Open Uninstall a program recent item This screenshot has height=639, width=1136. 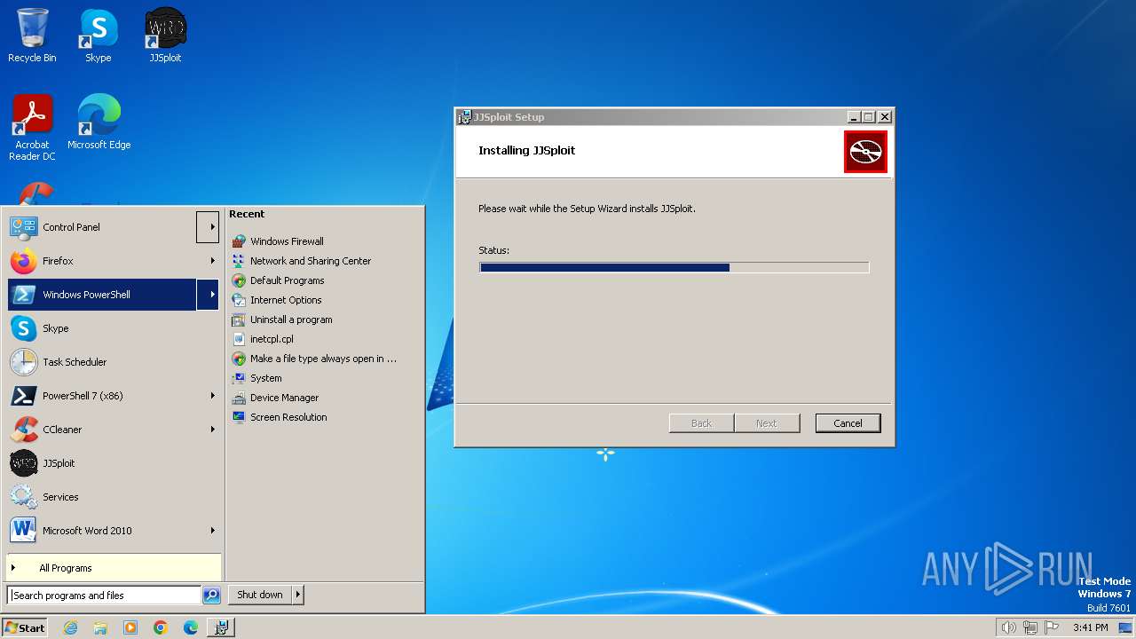point(282,319)
